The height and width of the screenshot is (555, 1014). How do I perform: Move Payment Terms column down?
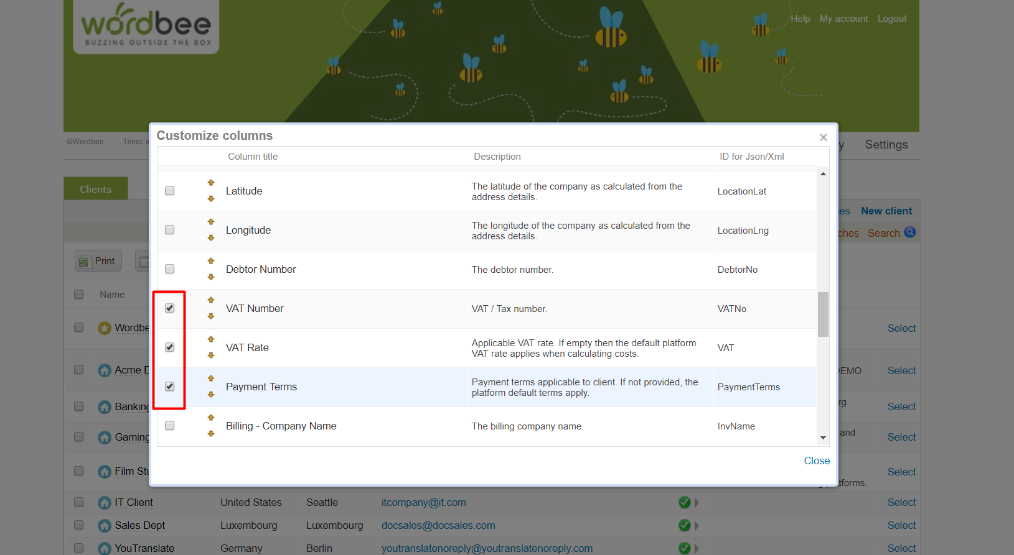211,395
